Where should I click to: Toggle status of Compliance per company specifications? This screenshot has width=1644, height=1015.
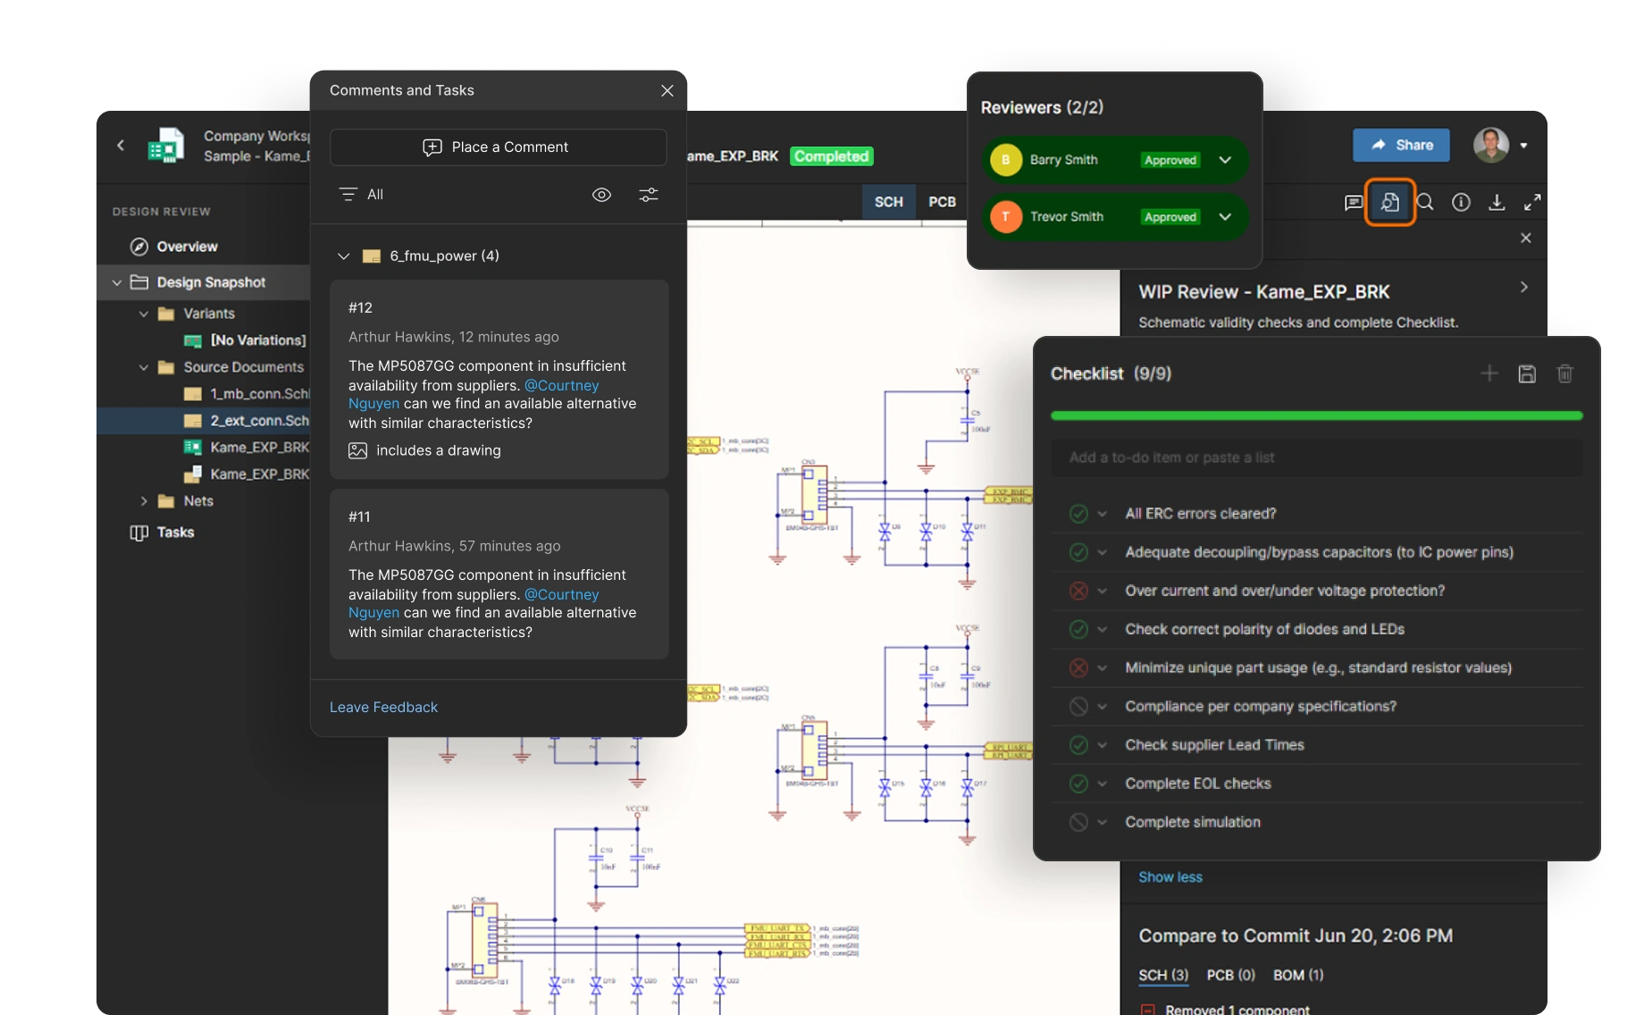1078,707
